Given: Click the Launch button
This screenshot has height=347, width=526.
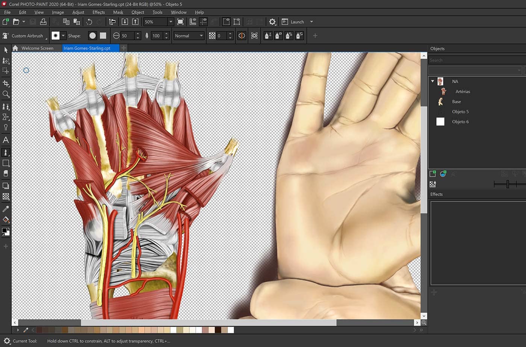Looking at the screenshot, I should pos(297,22).
